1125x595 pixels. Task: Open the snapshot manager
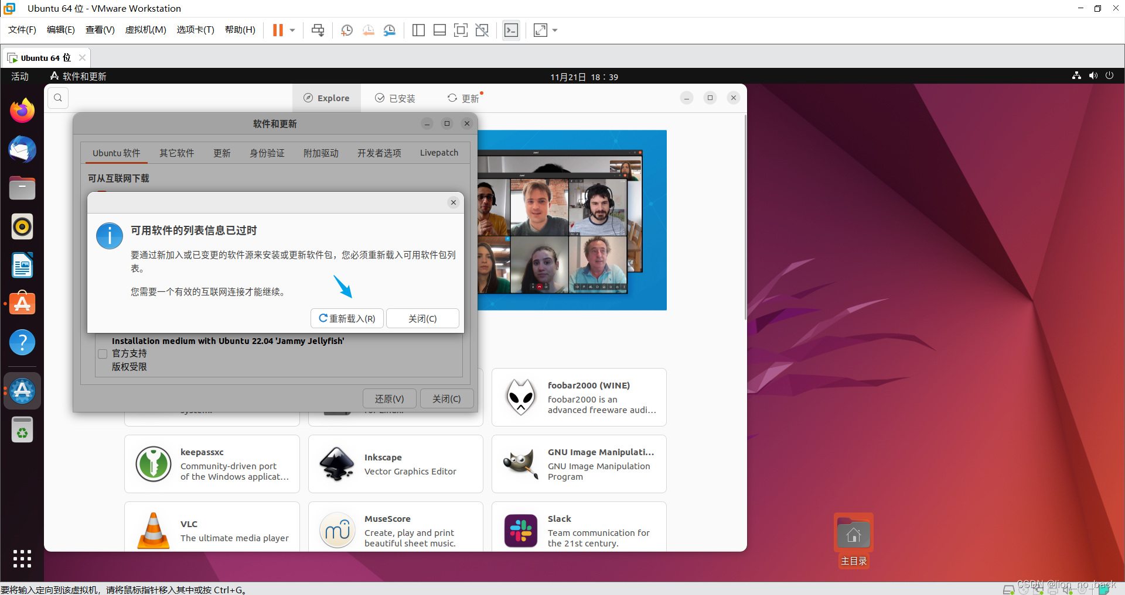tap(390, 30)
